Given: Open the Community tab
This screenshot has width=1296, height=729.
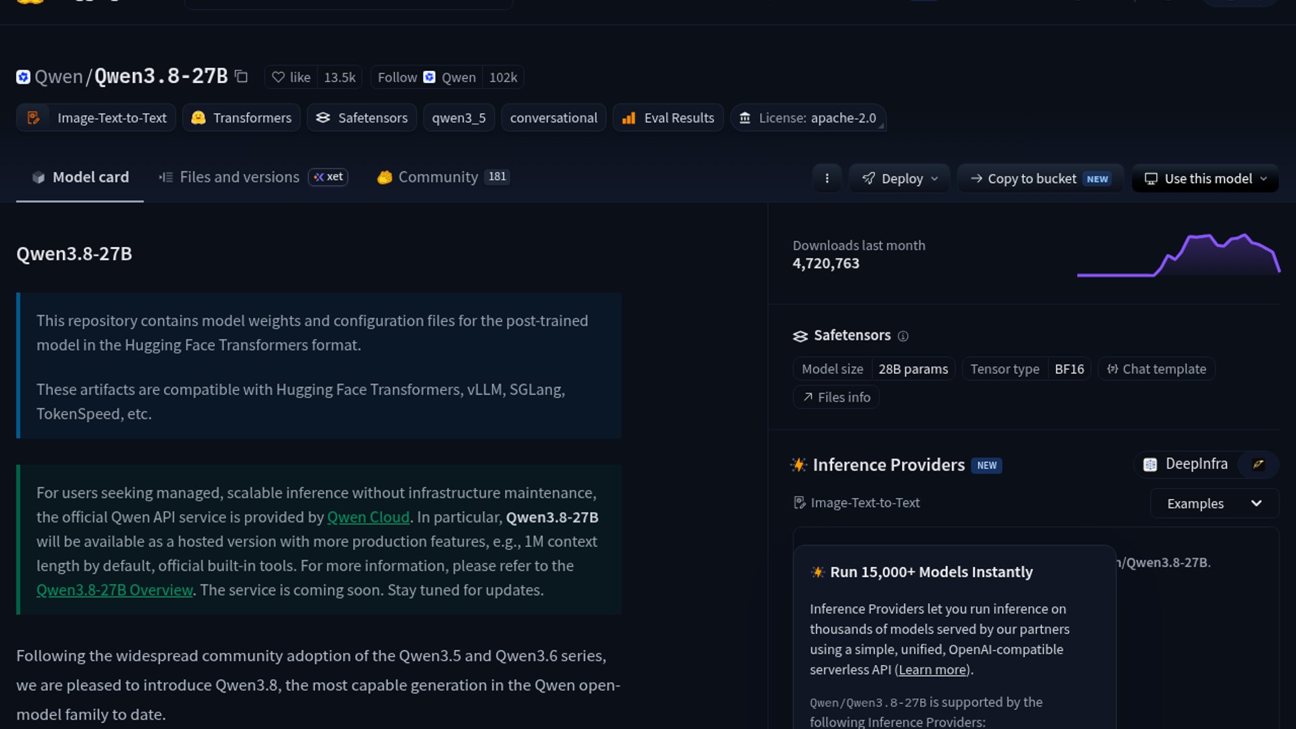Looking at the screenshot, I should [x=443, y=178].
